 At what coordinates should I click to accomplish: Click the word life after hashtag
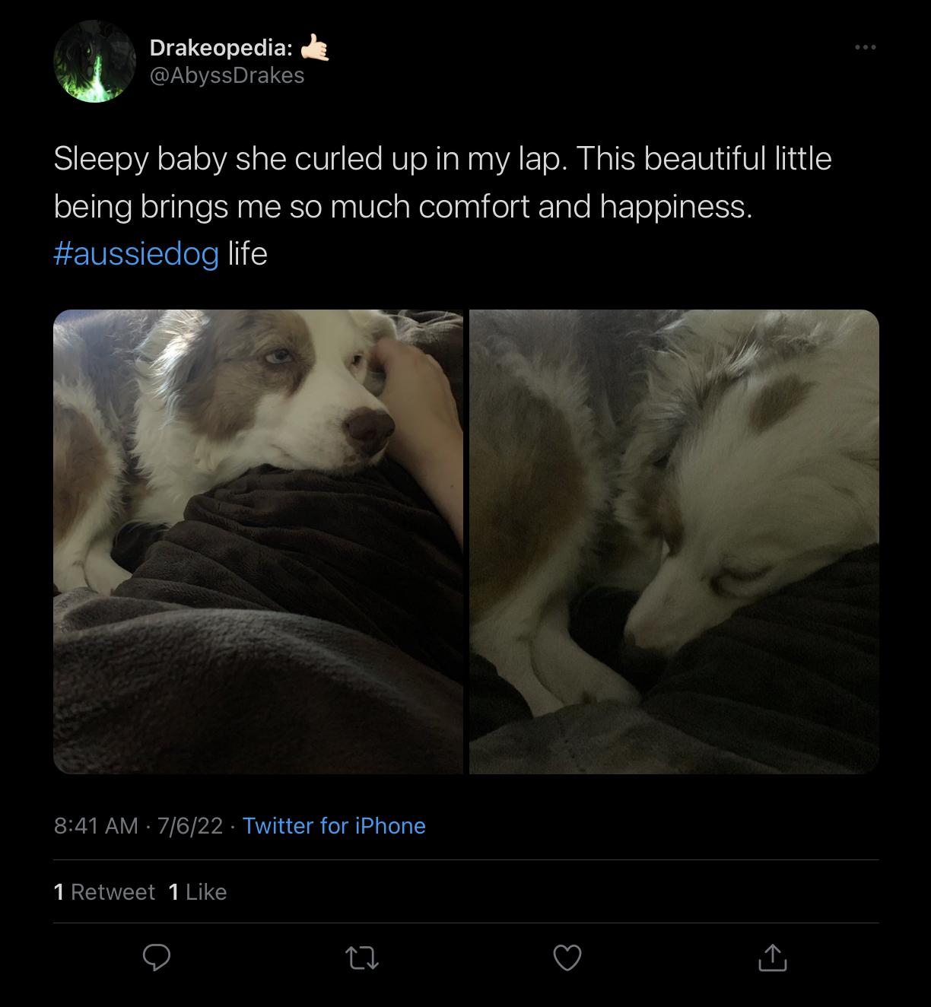coord(247,253)
